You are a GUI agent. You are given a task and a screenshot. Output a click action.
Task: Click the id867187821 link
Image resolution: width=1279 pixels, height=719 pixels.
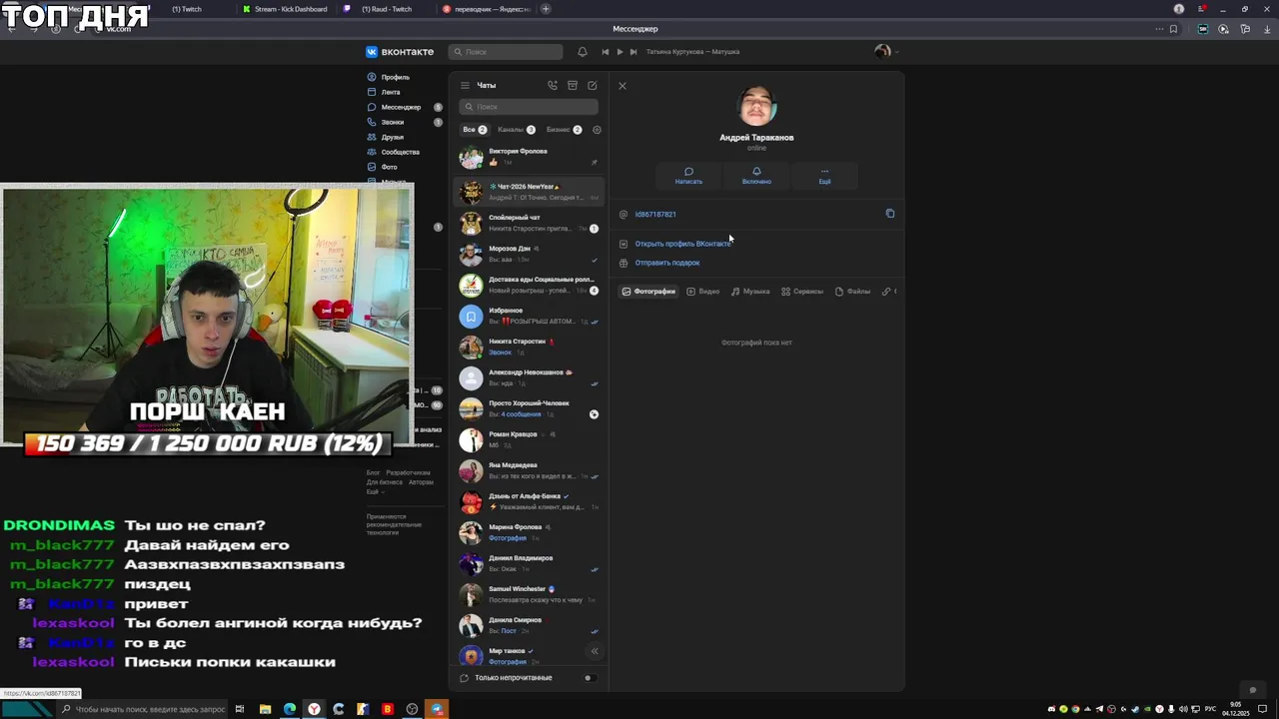655,215
